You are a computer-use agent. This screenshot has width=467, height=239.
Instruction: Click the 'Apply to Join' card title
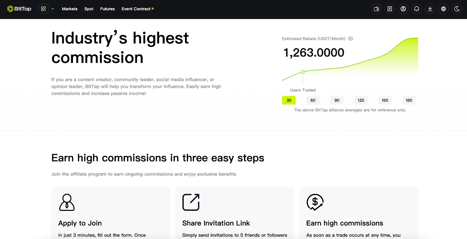[80, 223]
